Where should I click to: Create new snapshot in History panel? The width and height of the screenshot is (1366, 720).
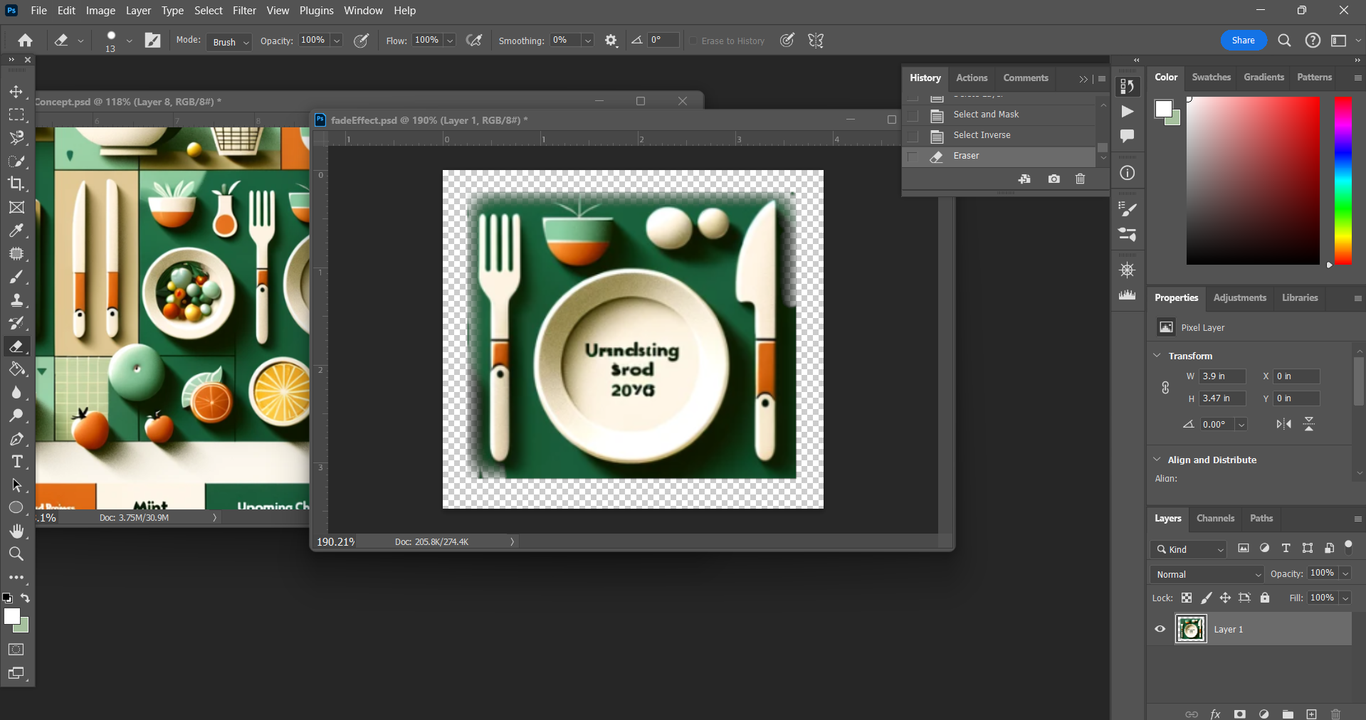tap(1054, 179)
